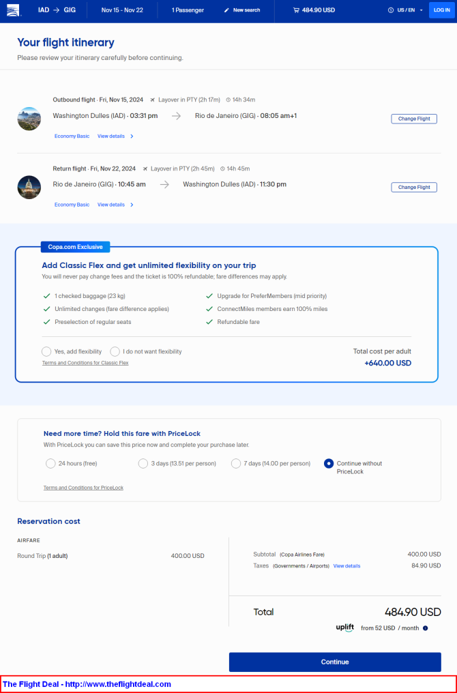This screenshot has width=457, height=693.
Task: Click the Continue button
Action: click(335, 662)
